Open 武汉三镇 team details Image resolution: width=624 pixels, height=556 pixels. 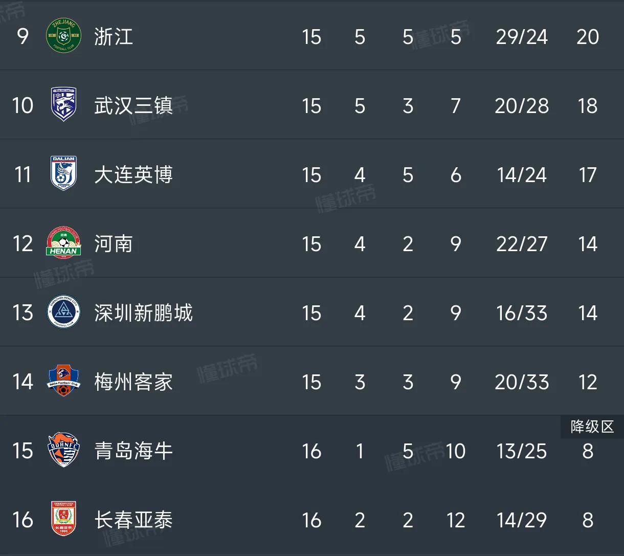(x=133, y=106)
